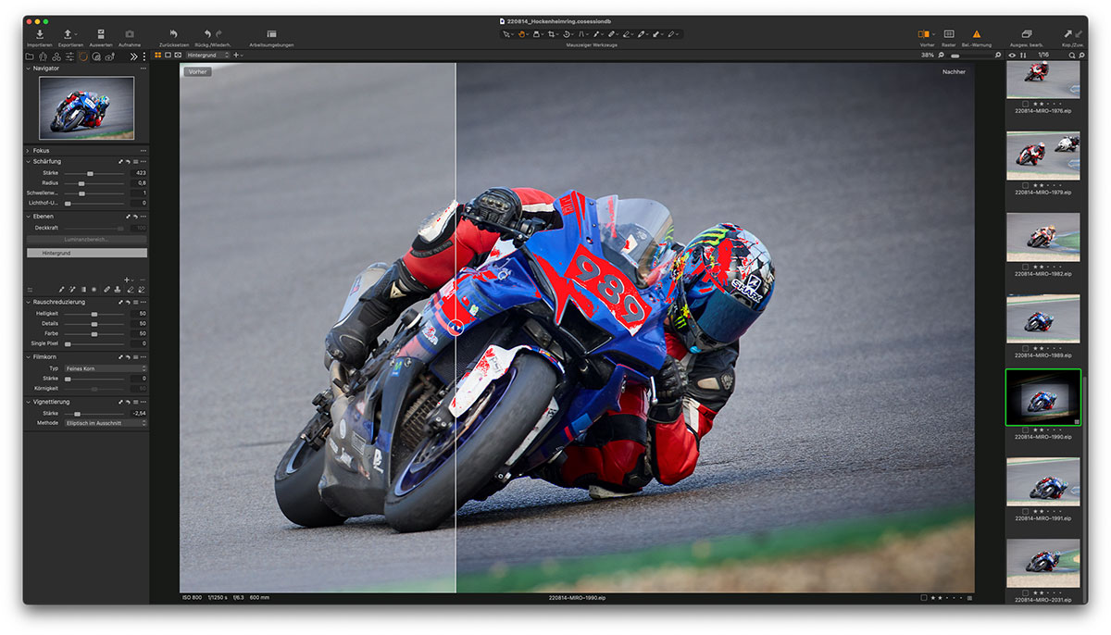This screenshot has width=1111, height=635.
Task: Click the Zurücksetzen reset icon
Action: (173, 34)
